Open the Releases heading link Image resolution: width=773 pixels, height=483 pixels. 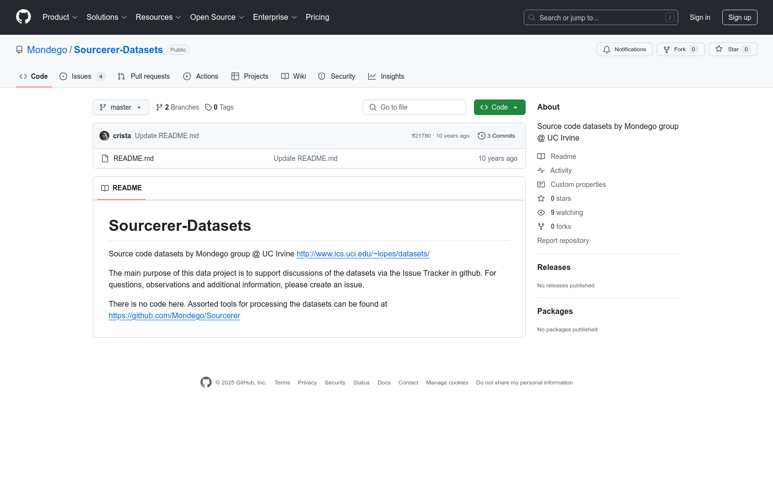point(554,267)
